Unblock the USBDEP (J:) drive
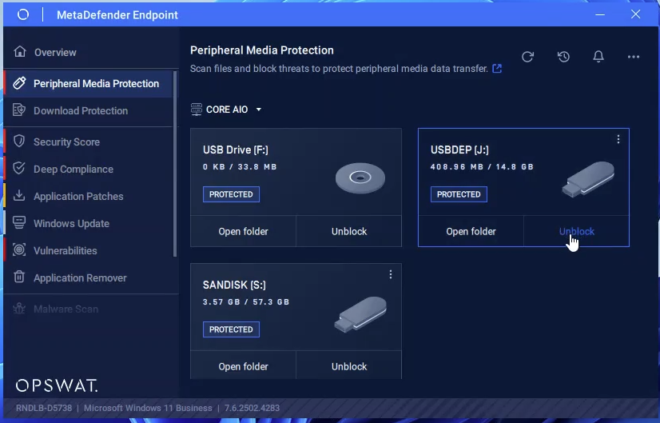This screenshot has width=660, height=423. point(577,231)
